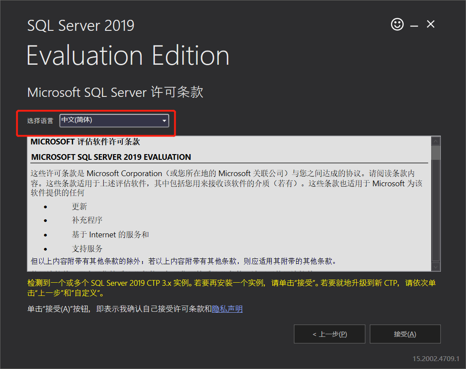Click the bullet item 基于 Internet 的服务和

click(x=110, y=235)
